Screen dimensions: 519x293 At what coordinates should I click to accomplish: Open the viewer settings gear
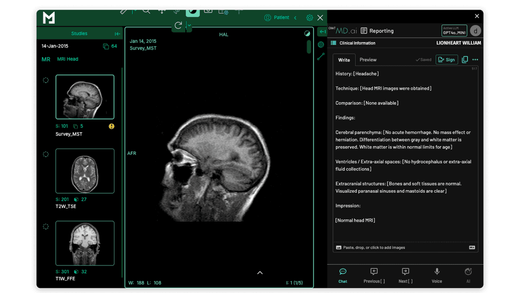point(309,17)
